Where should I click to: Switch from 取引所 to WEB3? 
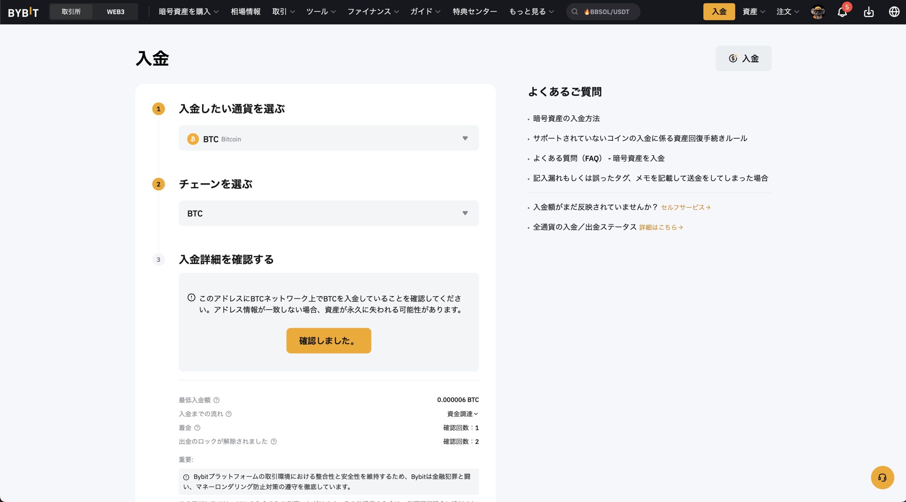pos(115,12)
